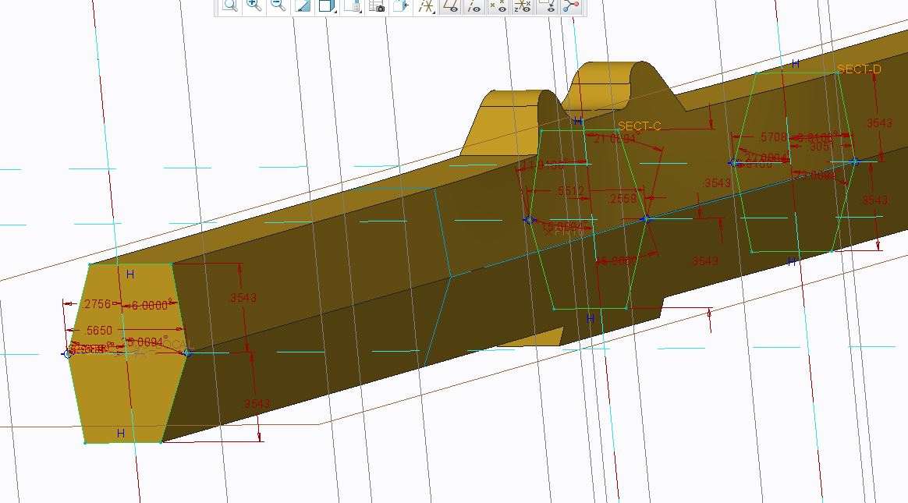Toggle annotation display

point(548,5)
